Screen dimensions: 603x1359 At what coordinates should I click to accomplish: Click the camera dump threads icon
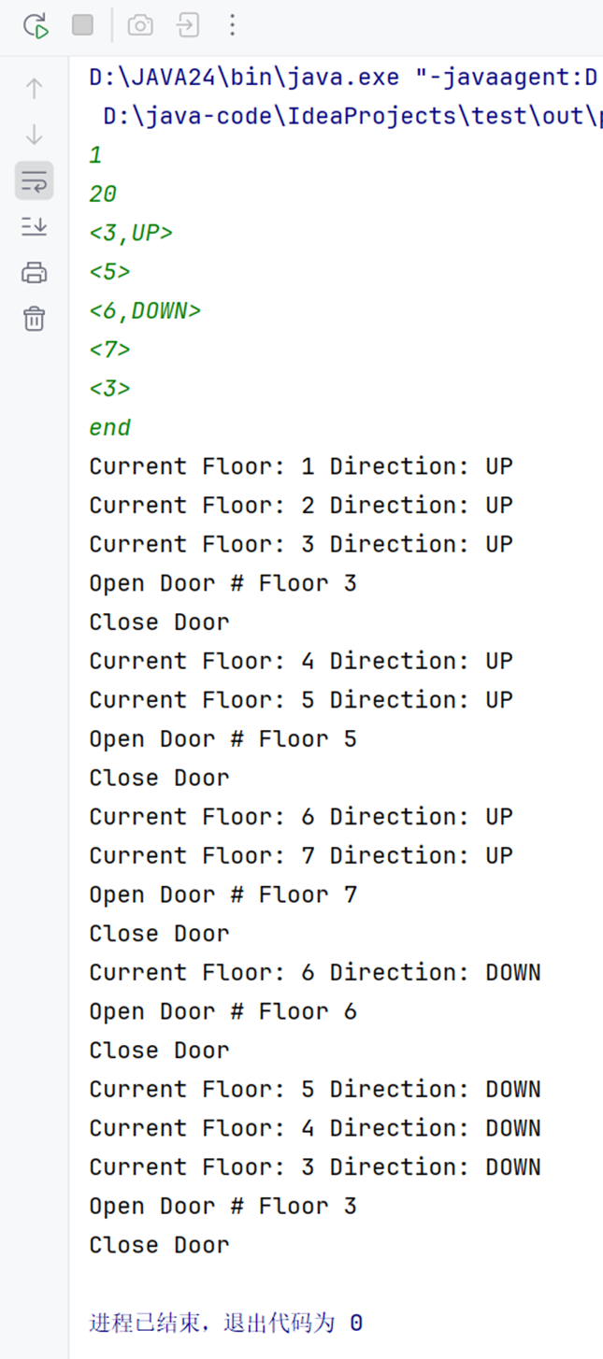coord(140,25)
